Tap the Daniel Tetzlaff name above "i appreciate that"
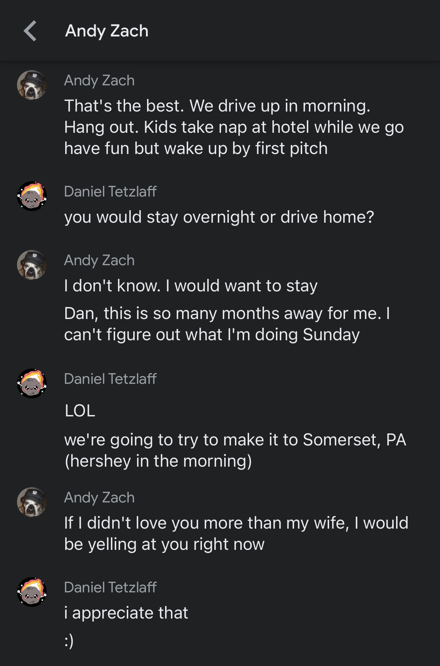The image size is (440, 666). pyautogui.click(x=110, y=587)
